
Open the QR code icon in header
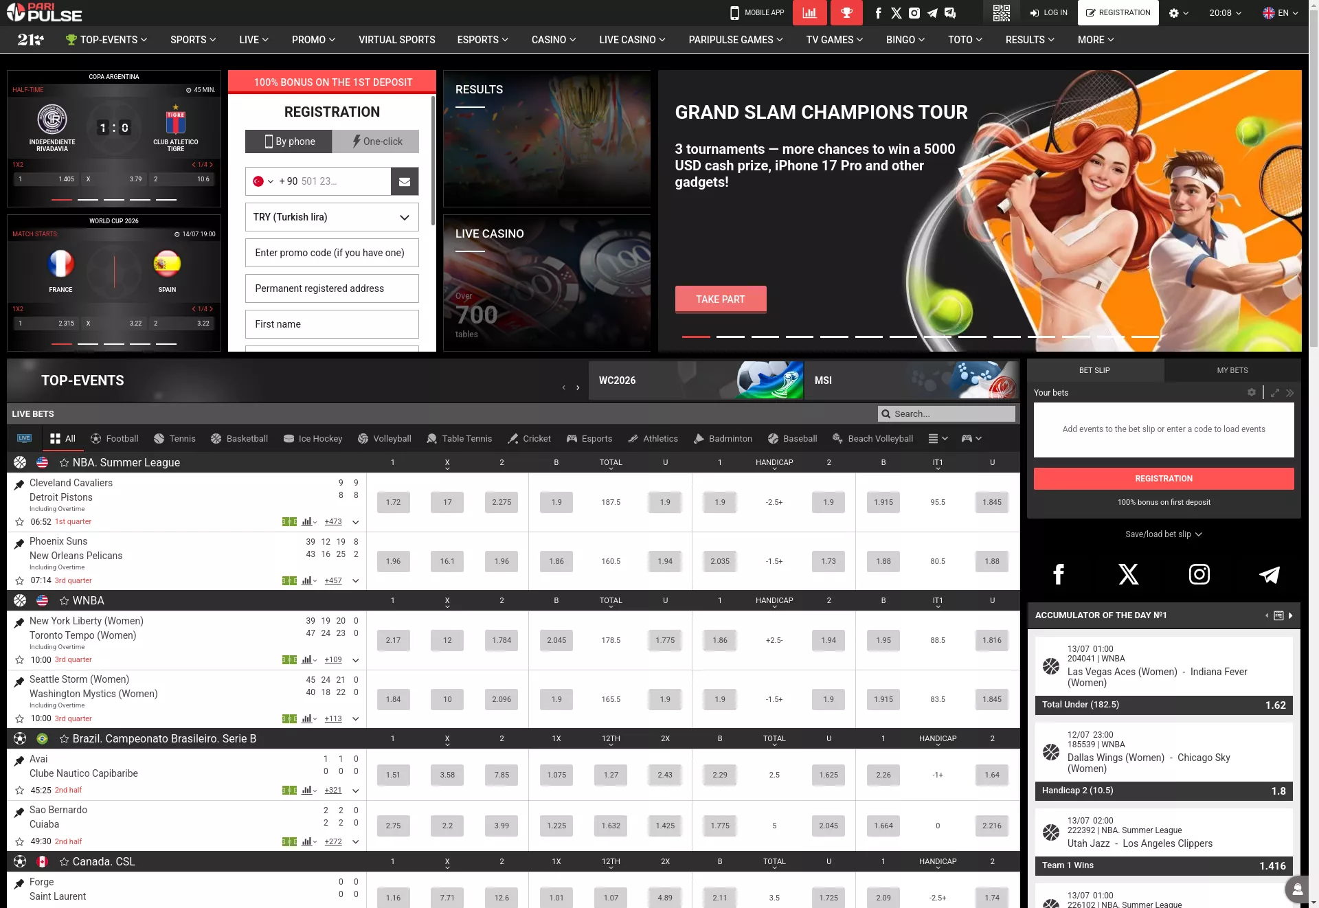pos(1001,12)
